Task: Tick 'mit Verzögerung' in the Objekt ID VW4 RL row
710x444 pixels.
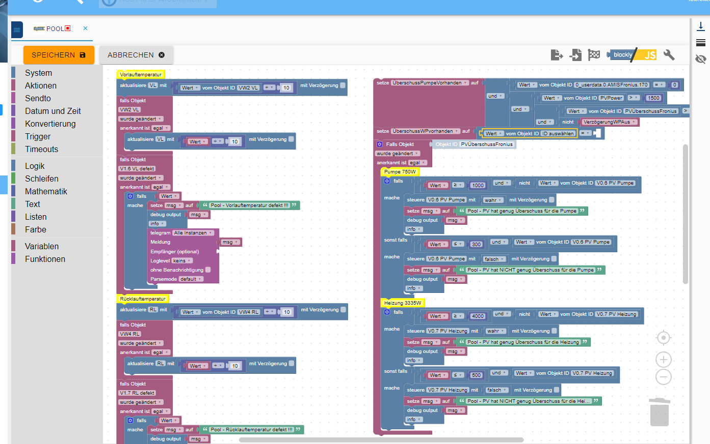Action: pos(343,310)
